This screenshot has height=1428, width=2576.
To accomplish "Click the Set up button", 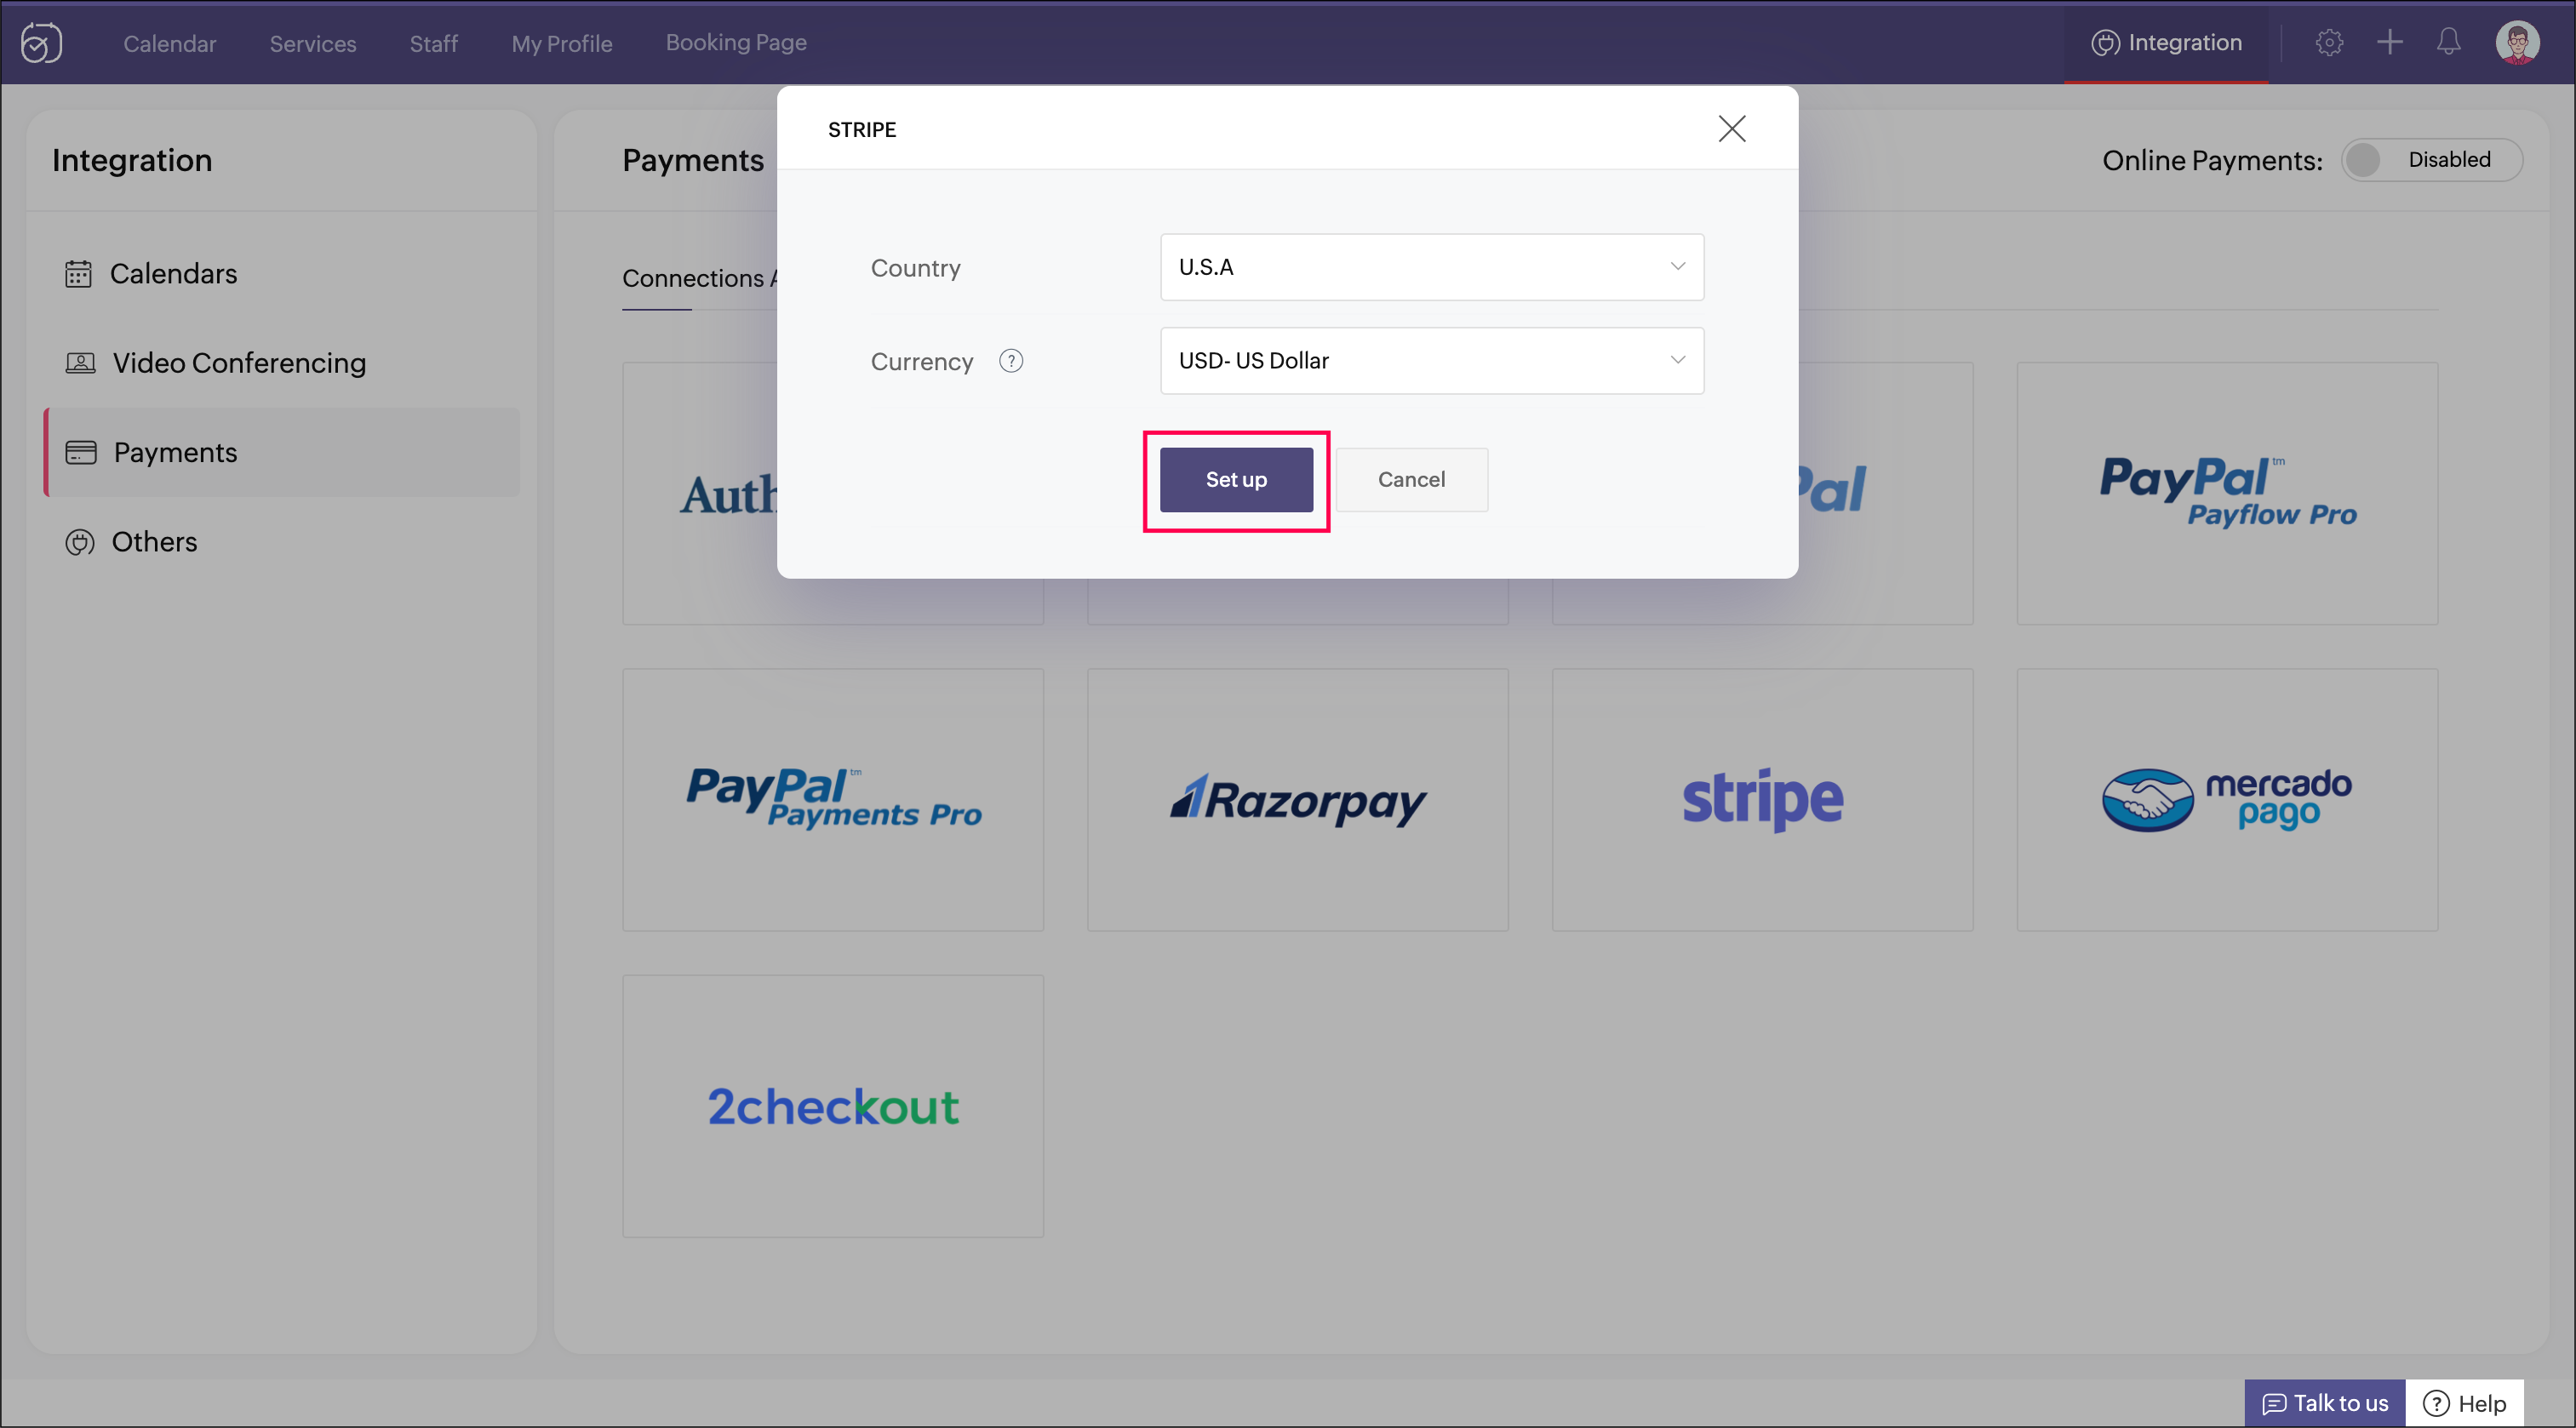I will click(1236, 480).
